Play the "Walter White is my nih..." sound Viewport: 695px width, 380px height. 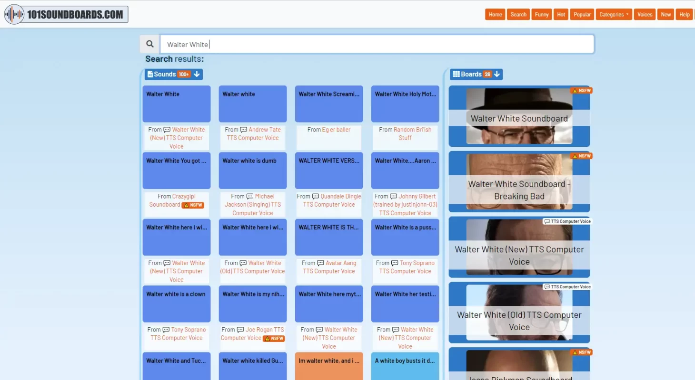click(x=253, y=304)
